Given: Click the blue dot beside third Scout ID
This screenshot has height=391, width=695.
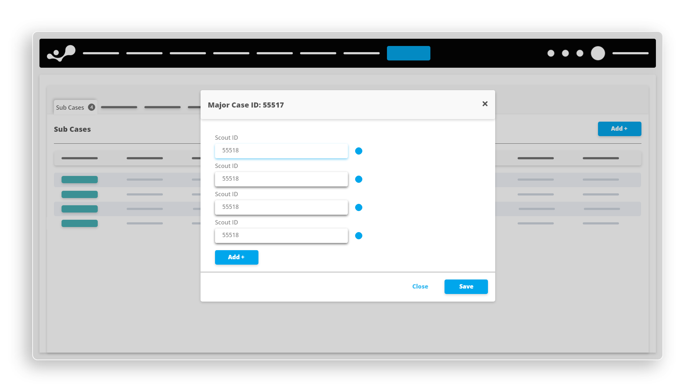Looking at the screenshot, I should 358,207.
